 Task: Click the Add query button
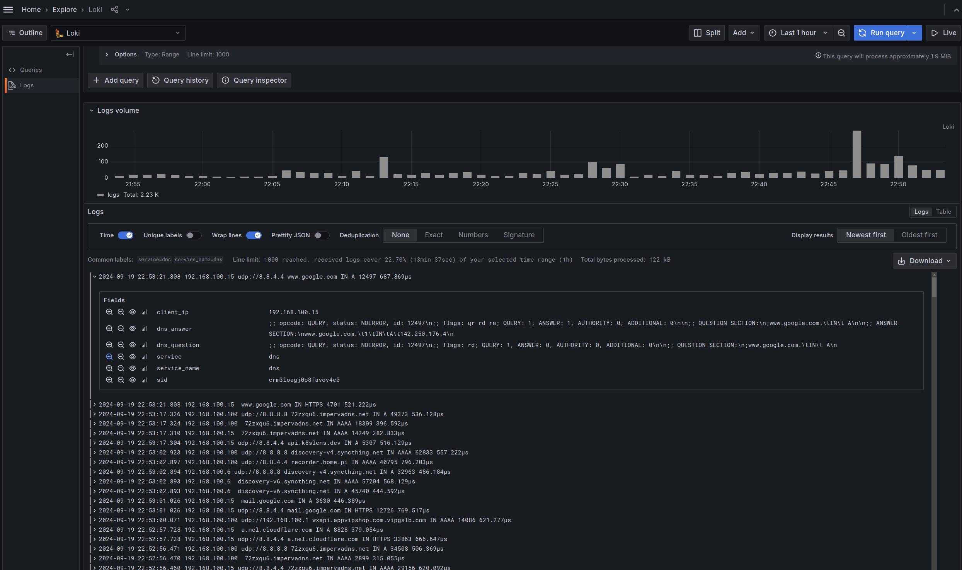116,80
